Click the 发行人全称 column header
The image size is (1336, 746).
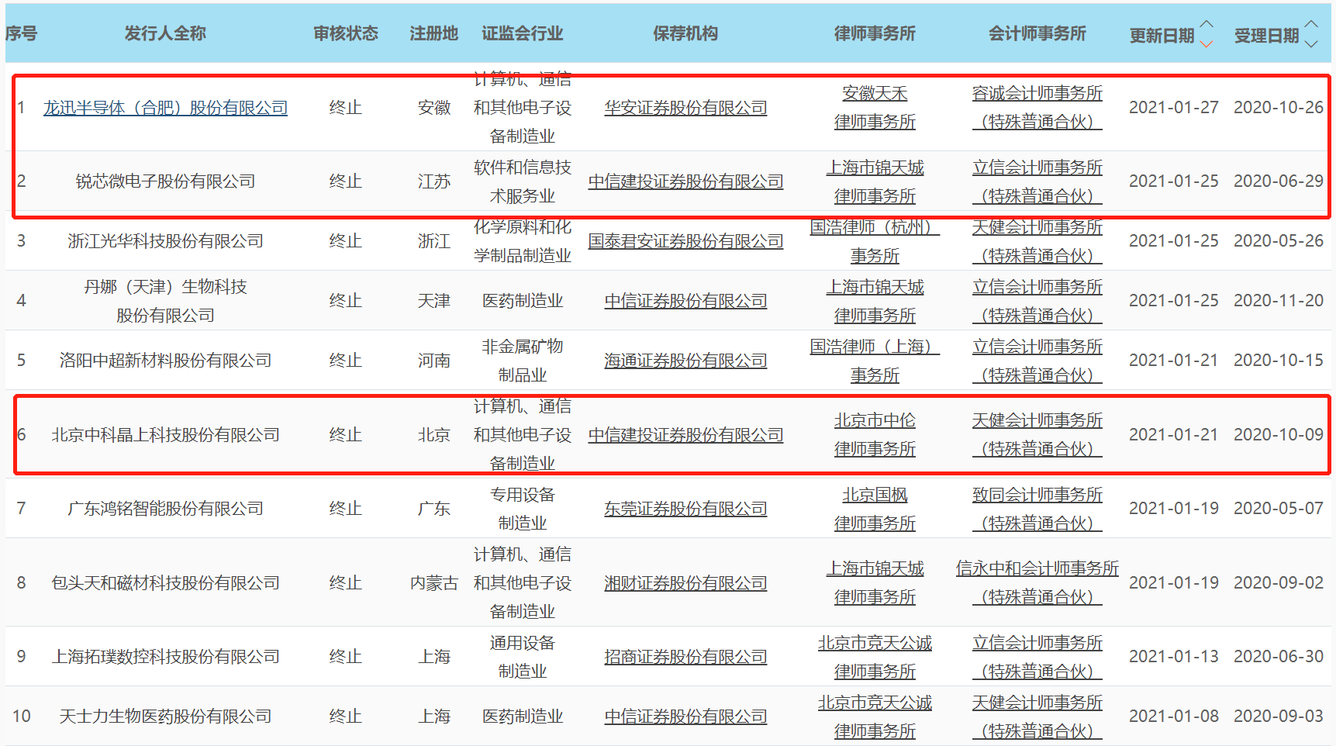click(x=165, y=33)
